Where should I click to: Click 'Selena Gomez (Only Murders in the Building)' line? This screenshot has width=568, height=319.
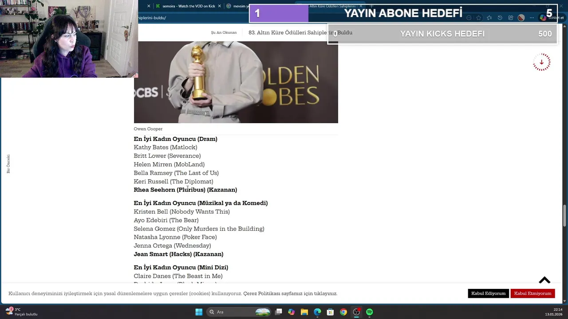pos(199,229)
